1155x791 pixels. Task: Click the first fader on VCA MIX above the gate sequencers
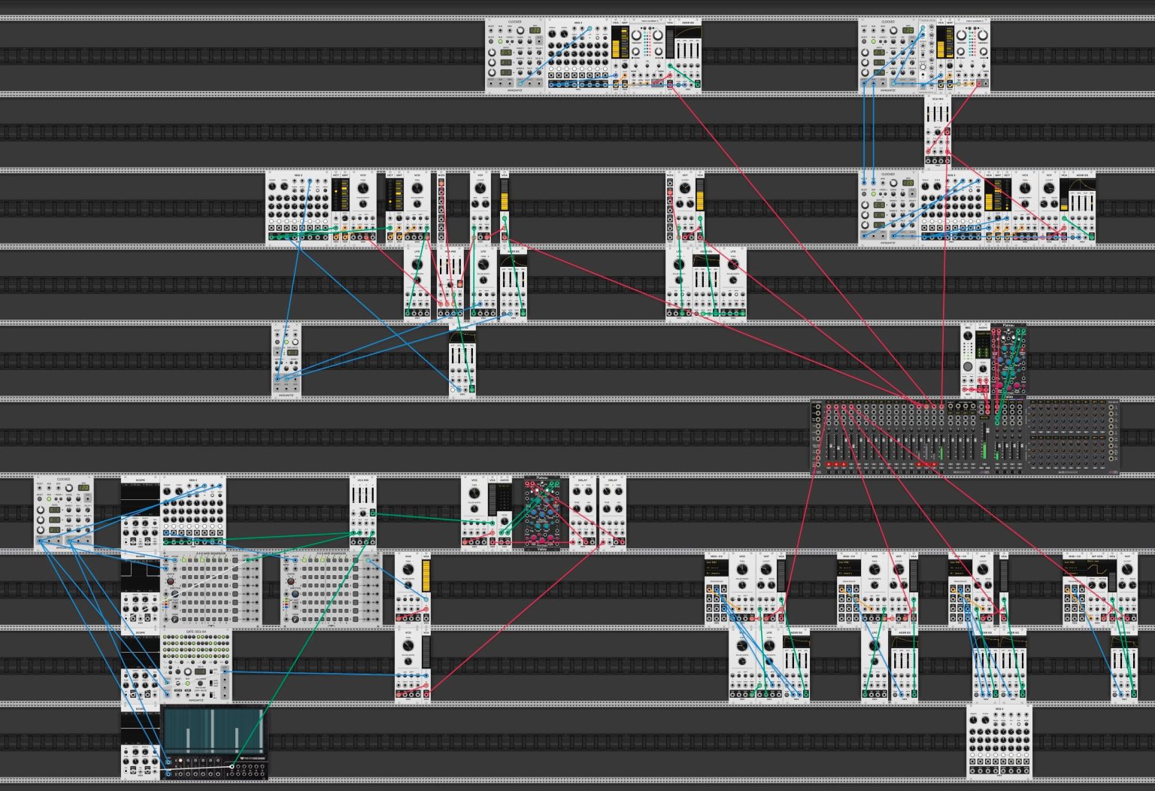[353, 496]
